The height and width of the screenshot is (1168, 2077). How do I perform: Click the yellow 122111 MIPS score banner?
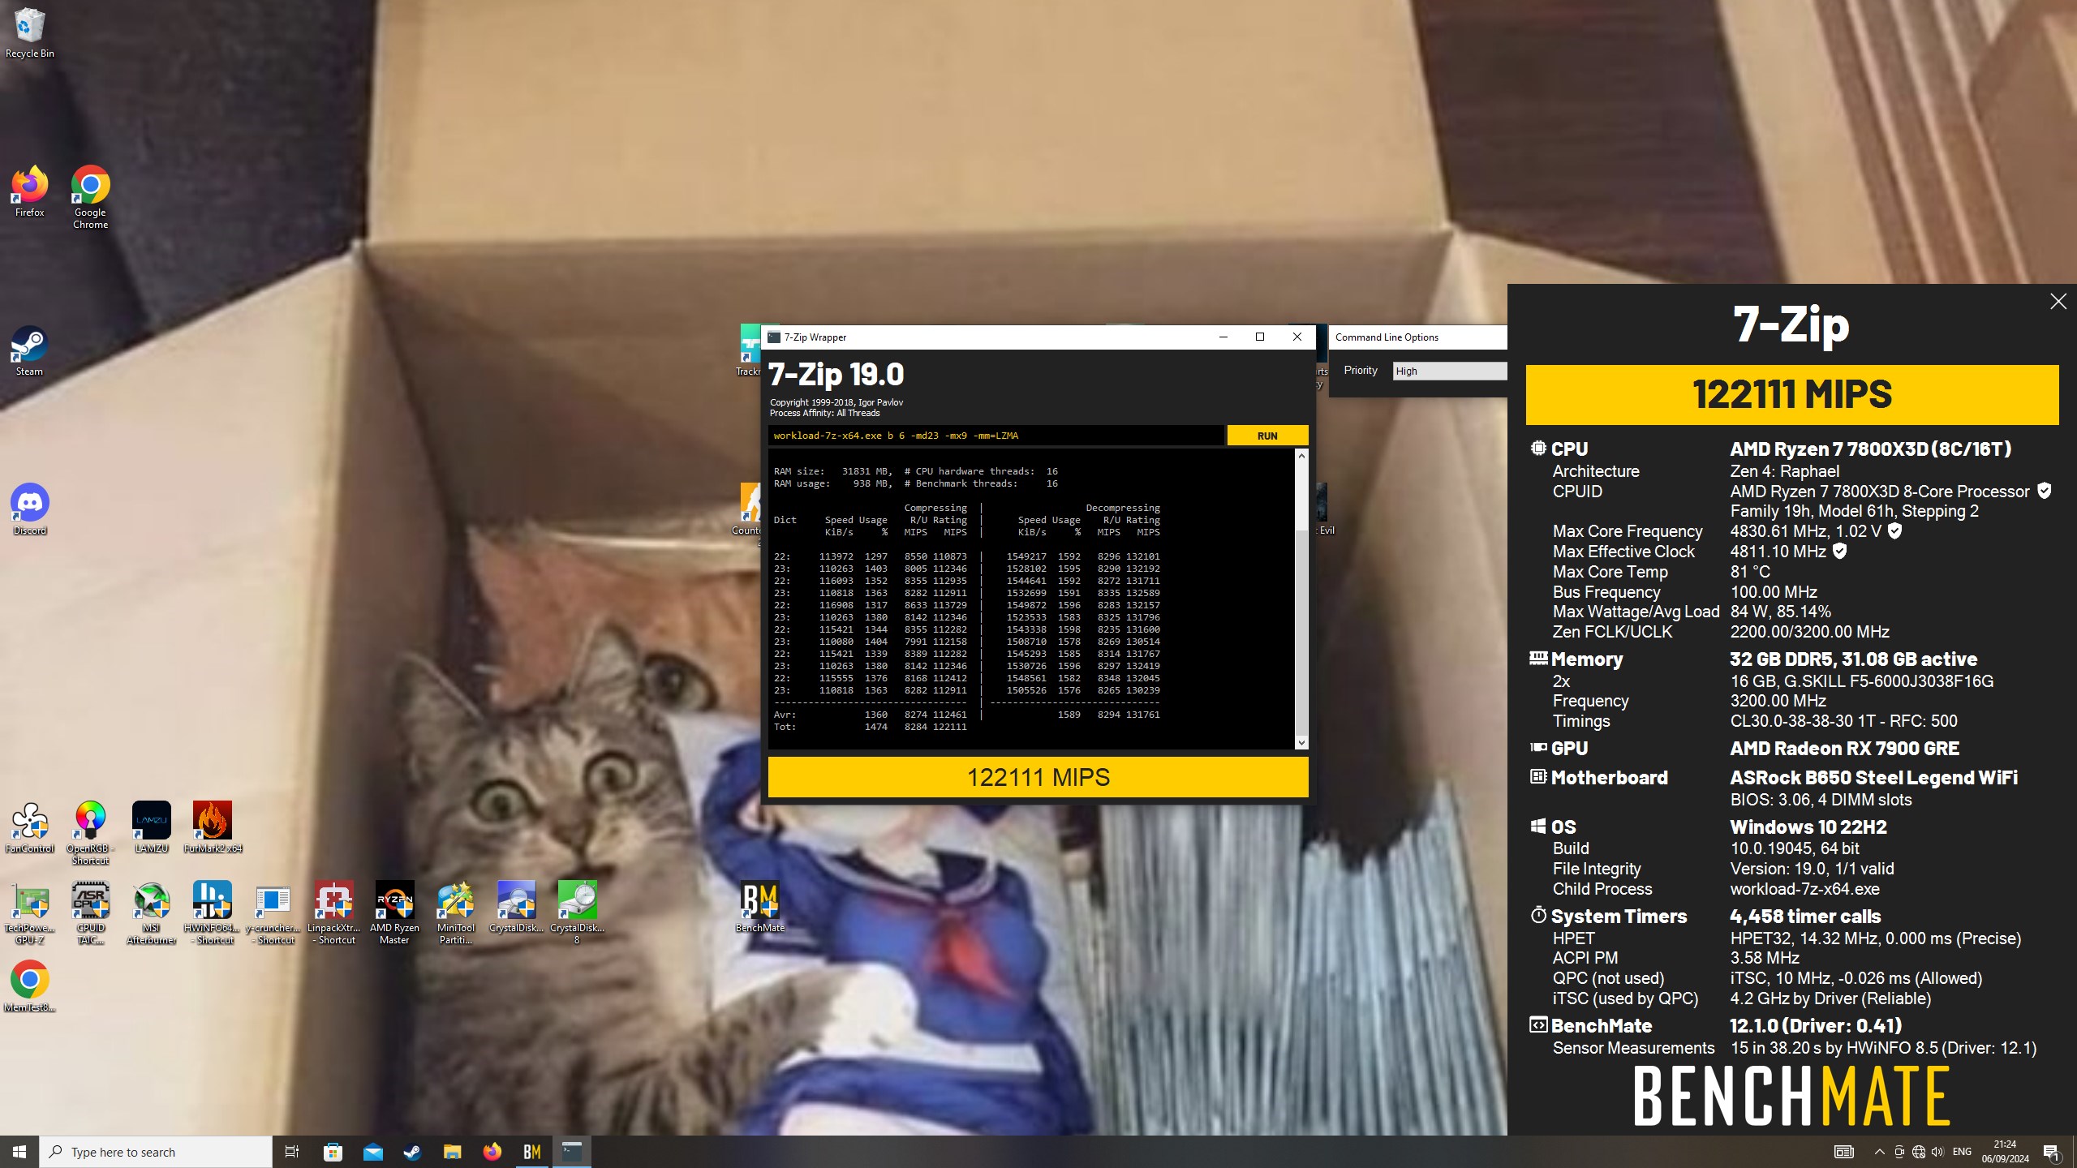1791,395
